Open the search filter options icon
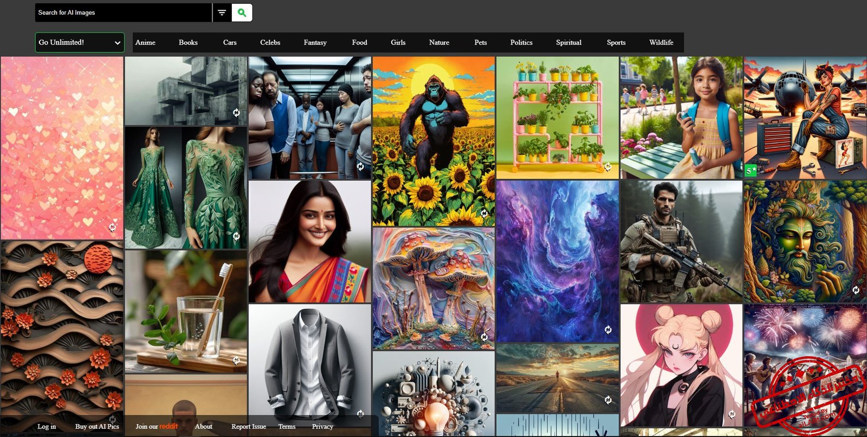Viewport: 867px width, 437px height. tap(222, 12)
